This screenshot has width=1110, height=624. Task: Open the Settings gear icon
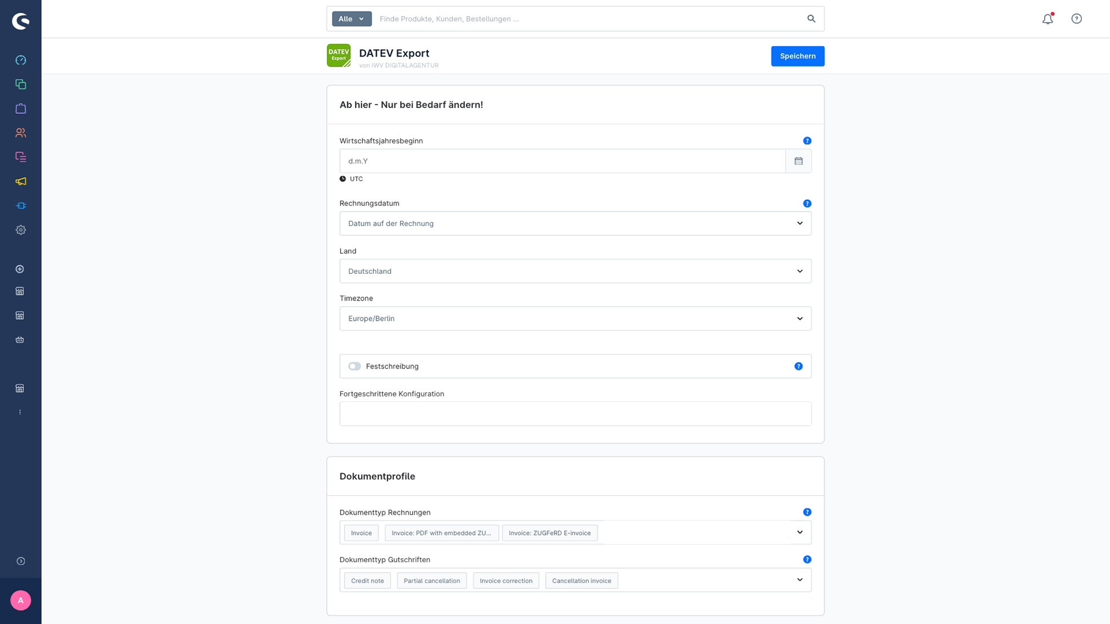21,230
